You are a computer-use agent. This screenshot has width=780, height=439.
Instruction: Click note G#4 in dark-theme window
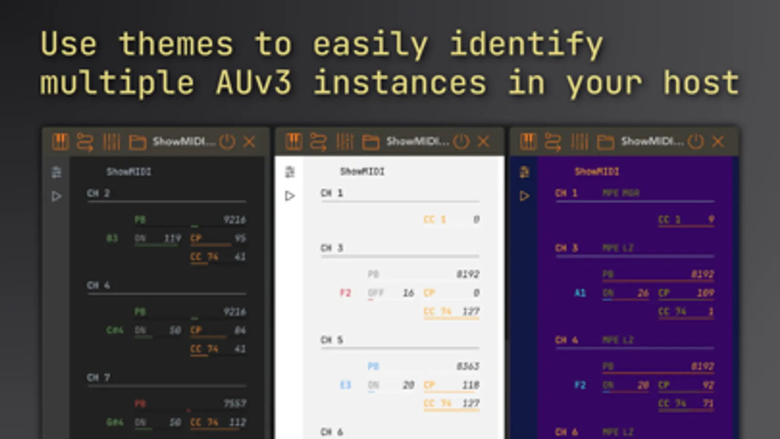point(115,422)
